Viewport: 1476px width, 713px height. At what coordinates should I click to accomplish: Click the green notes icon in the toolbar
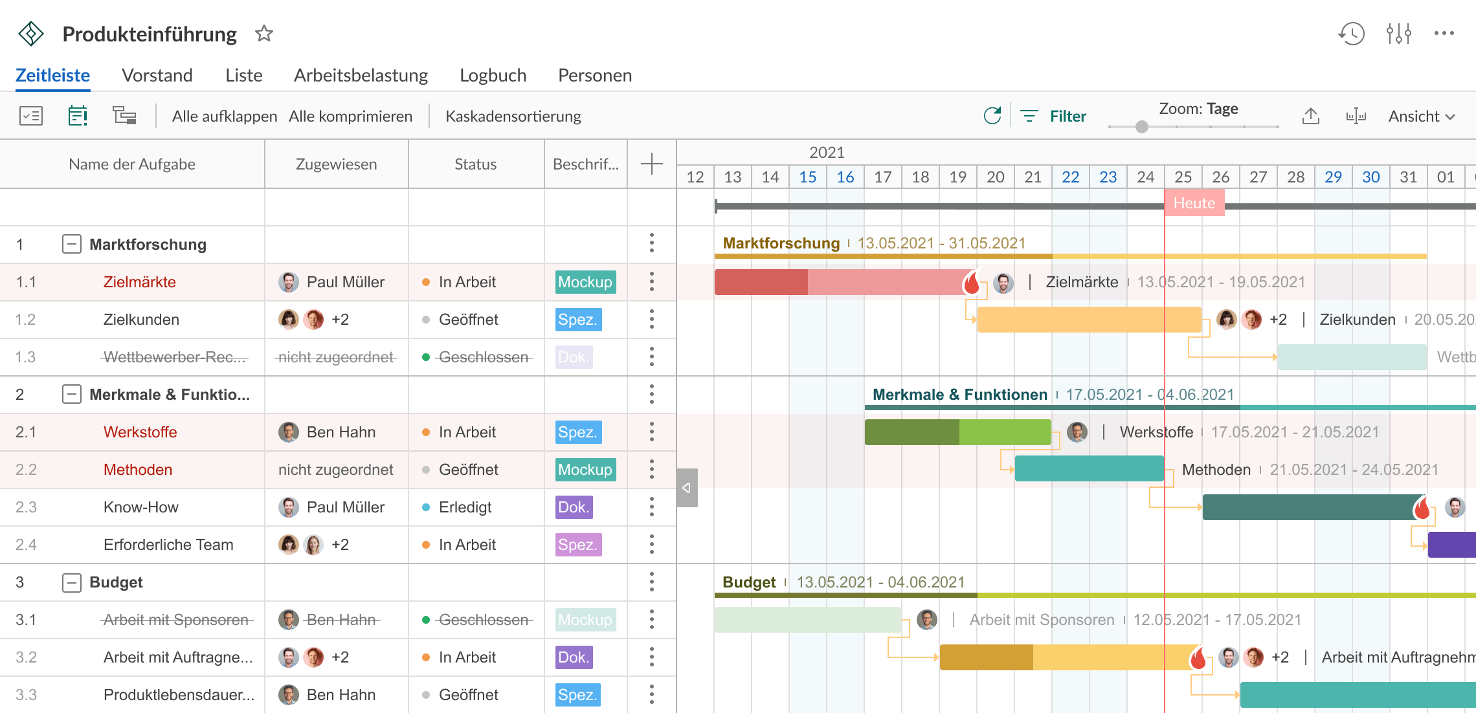(77, 115)
